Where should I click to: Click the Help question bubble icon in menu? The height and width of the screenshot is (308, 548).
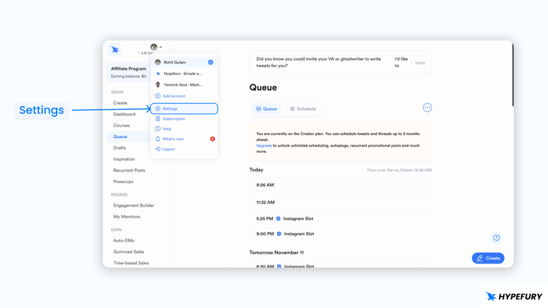(x=158, y=129)
